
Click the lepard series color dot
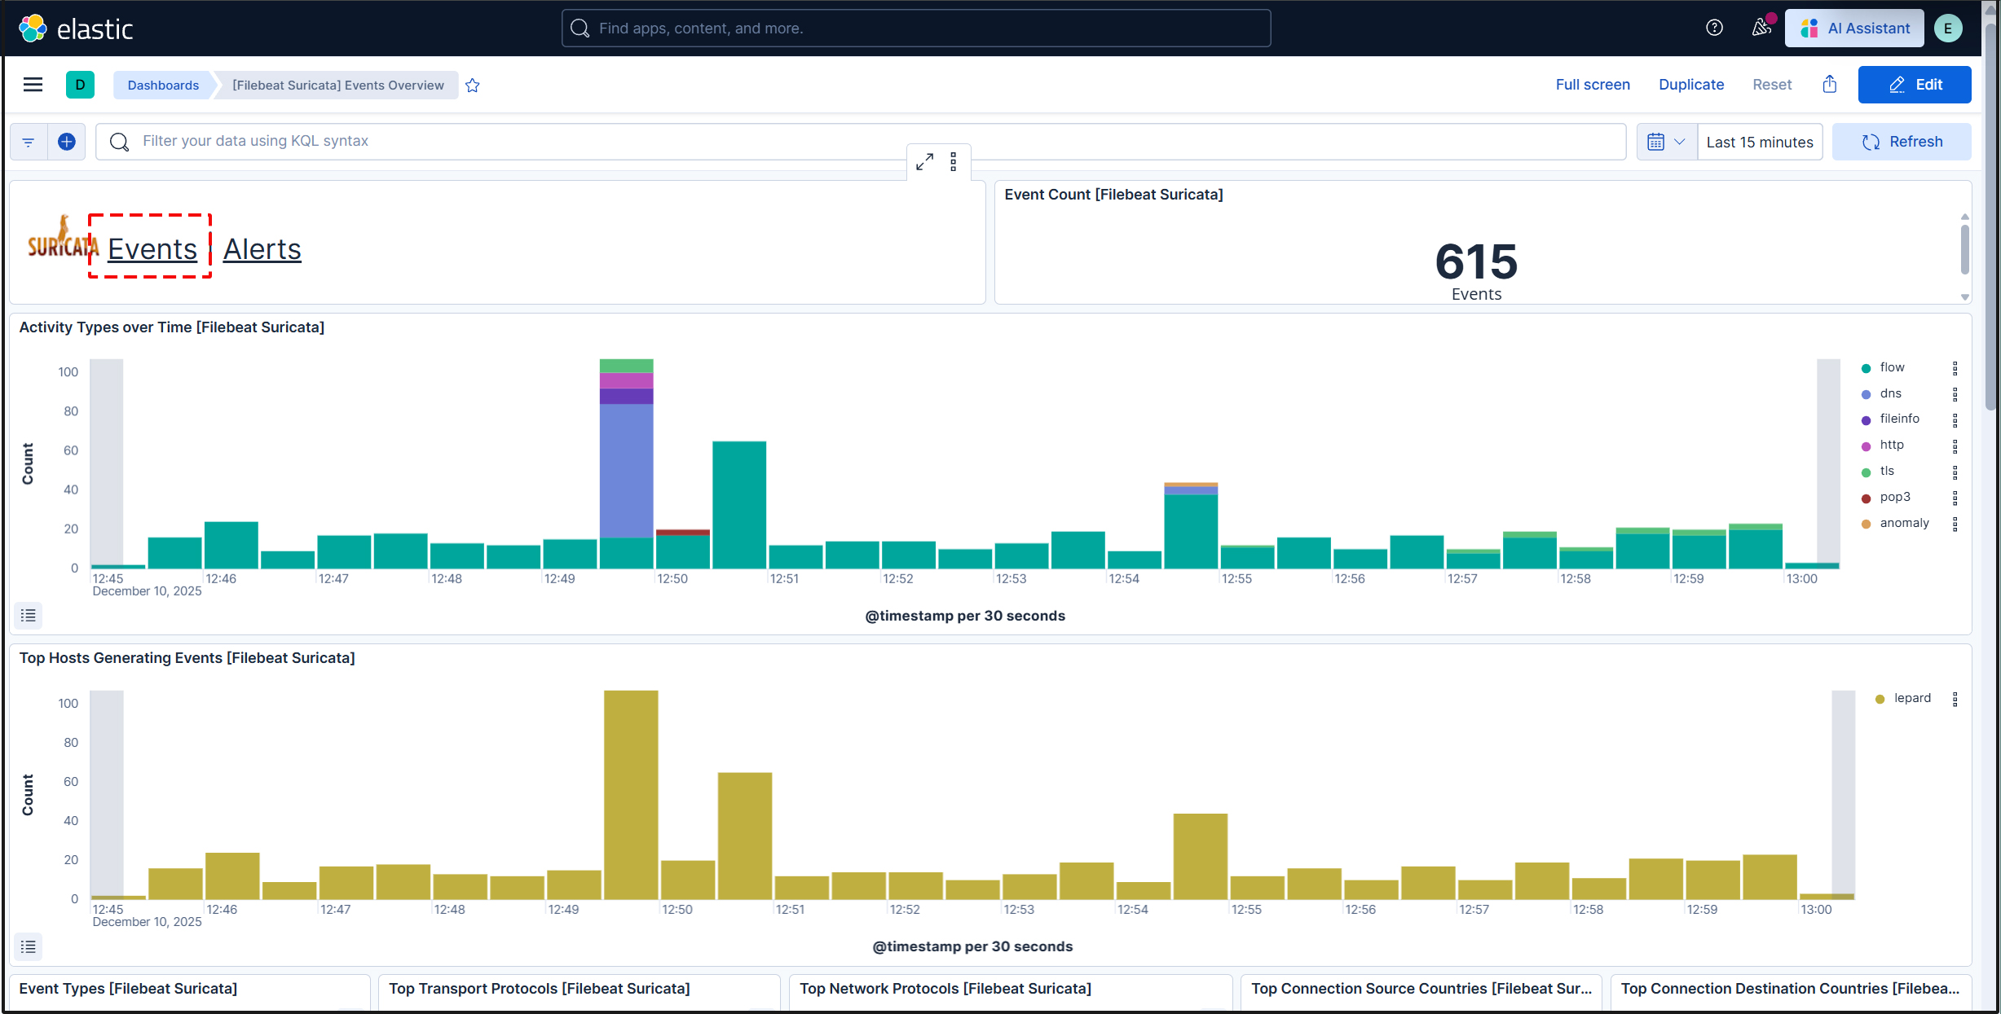point(1880,699)
